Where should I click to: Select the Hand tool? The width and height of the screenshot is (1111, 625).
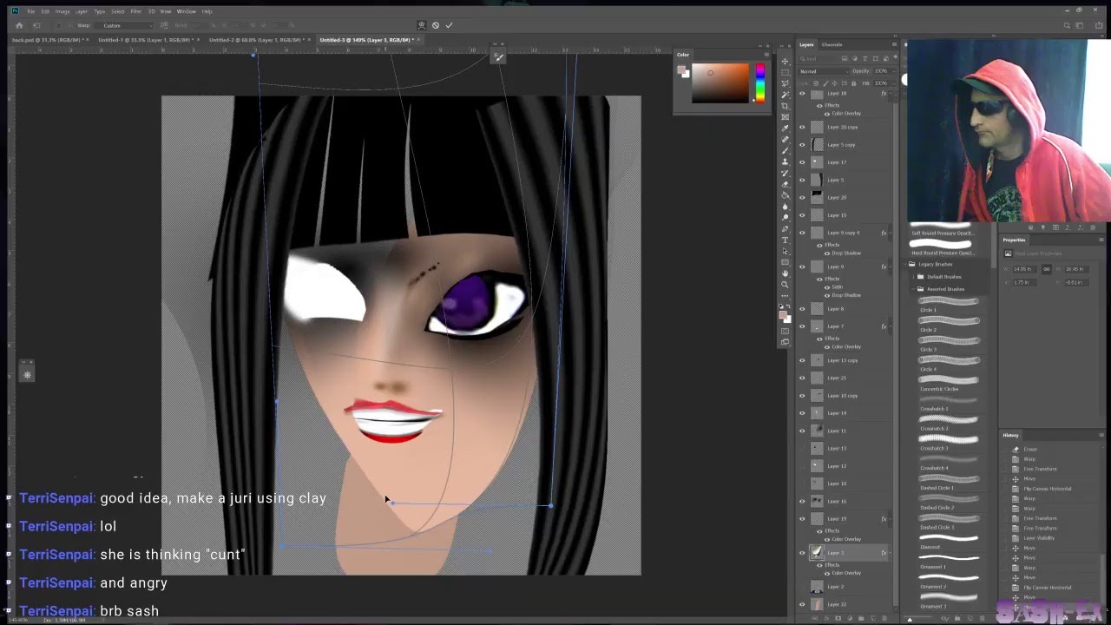point(786,273)
